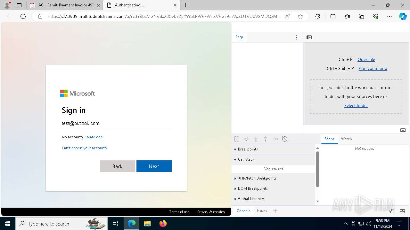The image size is (410, 230).
Task: Launch Firefox from the taskbar
Action: [x=163, y=224]
